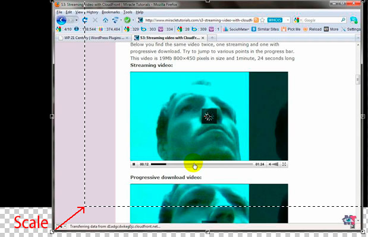Open SocioMeter in the SEO toolbar
Screen dimensions: 368x237
pos(236,29)
